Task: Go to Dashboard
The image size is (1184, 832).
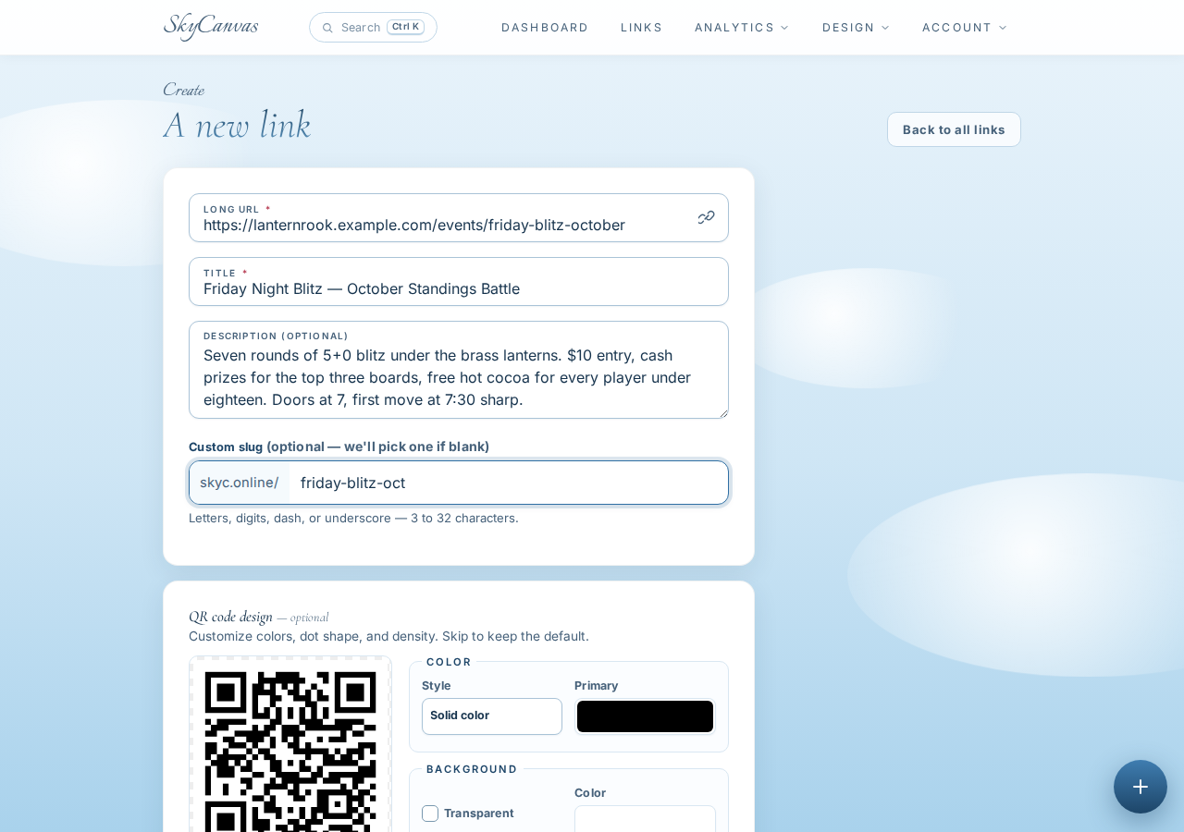Action: [x=545, y=28]
